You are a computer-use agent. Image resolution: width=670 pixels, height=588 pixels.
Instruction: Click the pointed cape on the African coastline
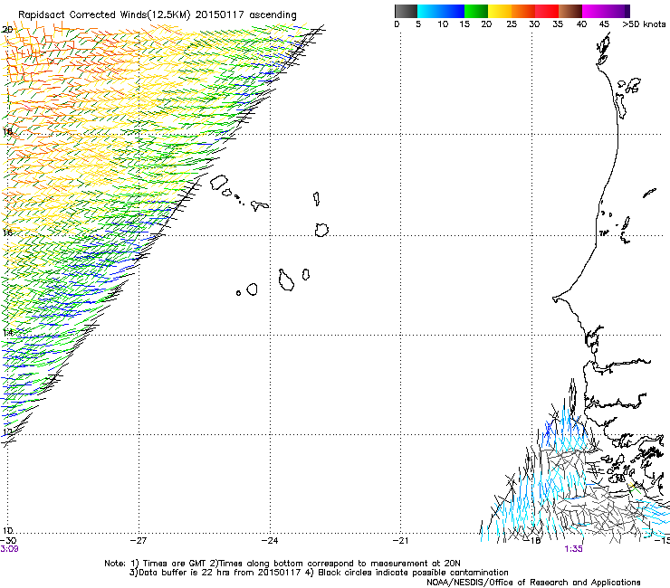point(557,299)
